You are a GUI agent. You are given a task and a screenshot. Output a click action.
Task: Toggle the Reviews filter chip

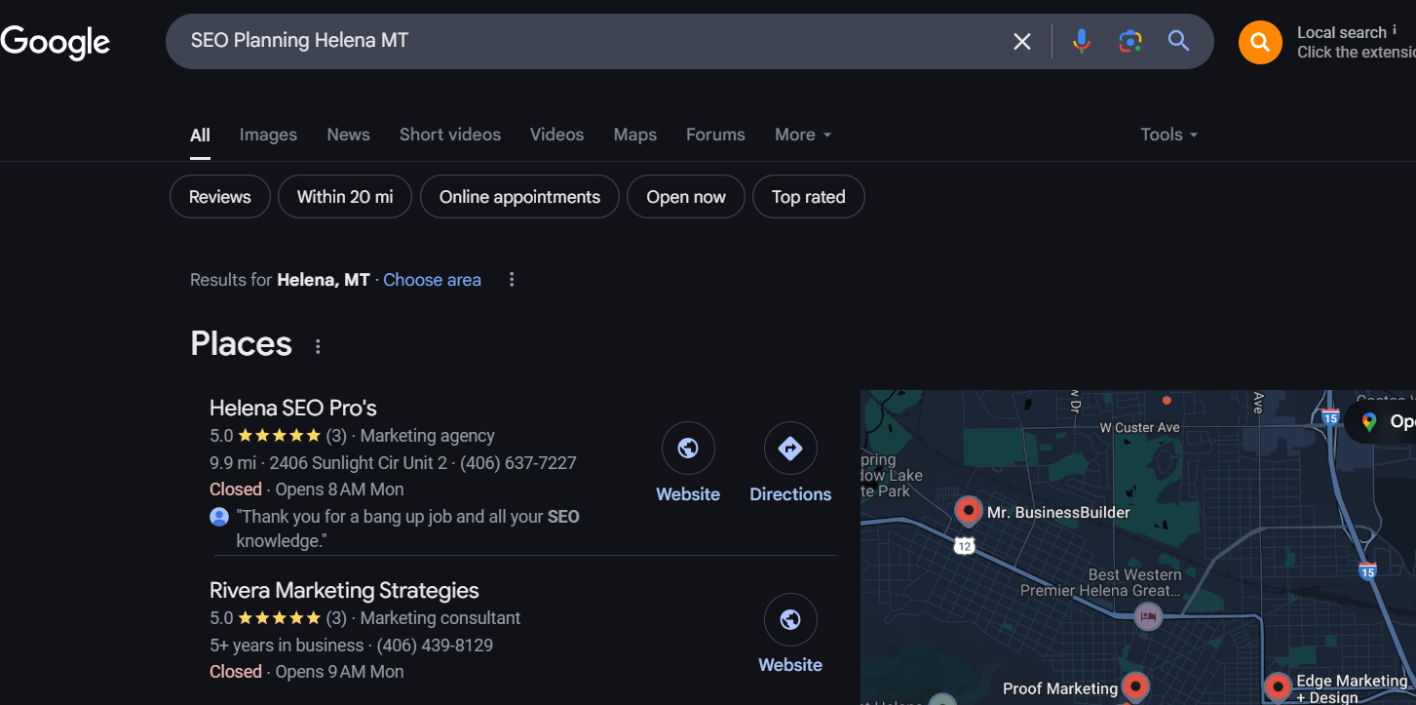tap(220, 197)
